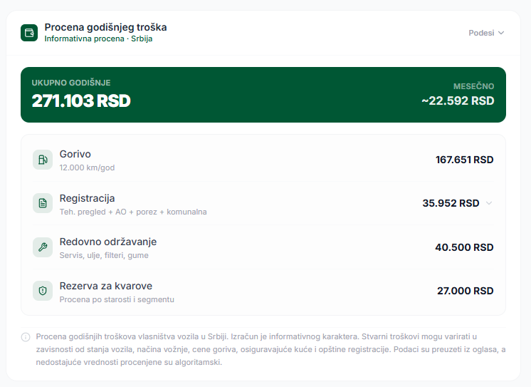The height and width of the screenshot is (387, 531).
Task: Click the document icon next to Registracija
Action: pyautogui.click(x=43, y=203)
